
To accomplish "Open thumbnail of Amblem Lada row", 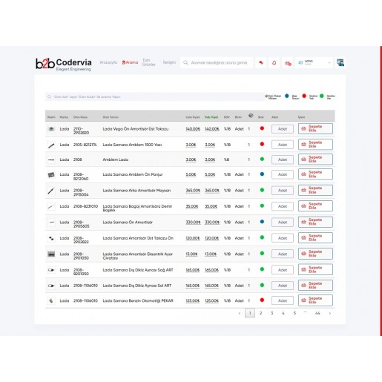I will (x=51, y=160).
